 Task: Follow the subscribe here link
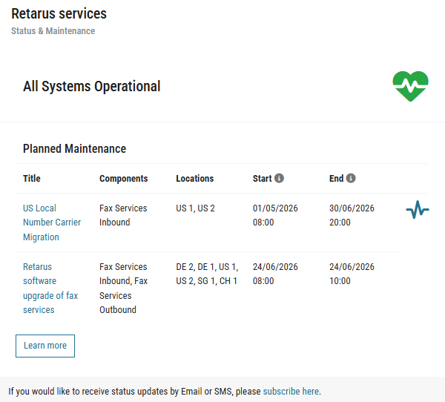291,391
